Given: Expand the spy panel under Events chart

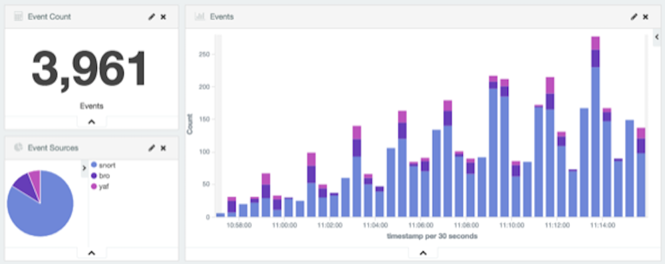Looking at the screenshot, I should click(x=423, y=253).
